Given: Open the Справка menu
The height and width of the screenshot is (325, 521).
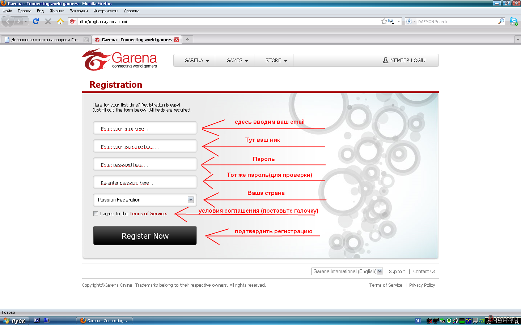Looking at the screenshot, I should click(x=131, y=11).
